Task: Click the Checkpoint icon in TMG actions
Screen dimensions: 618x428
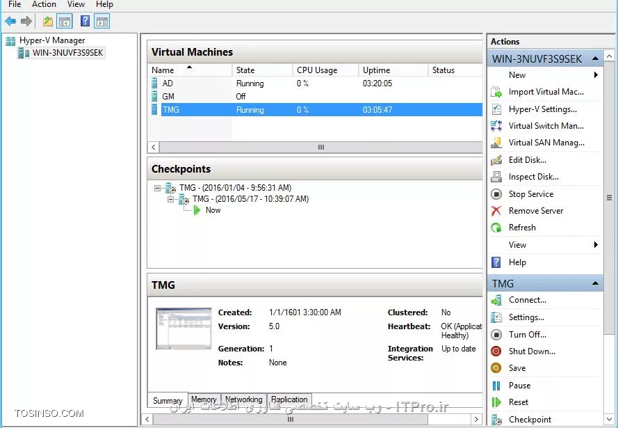Action: [x=496, y=420]
